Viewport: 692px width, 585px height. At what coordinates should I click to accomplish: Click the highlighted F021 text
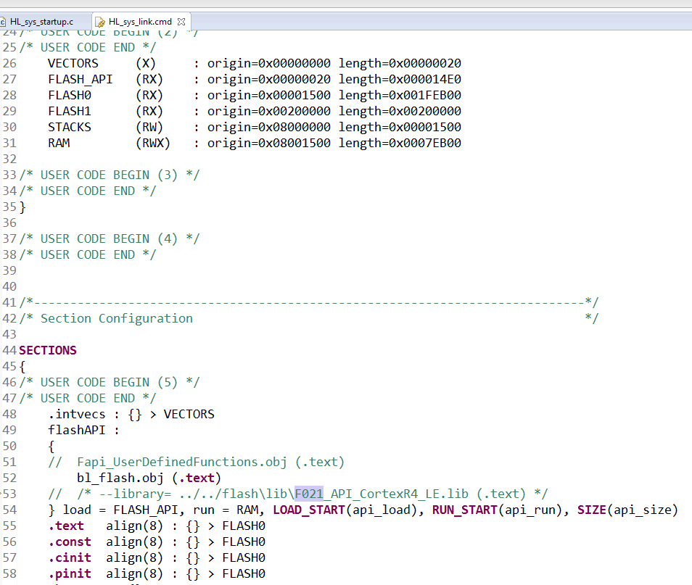click(x=309, y=494)
